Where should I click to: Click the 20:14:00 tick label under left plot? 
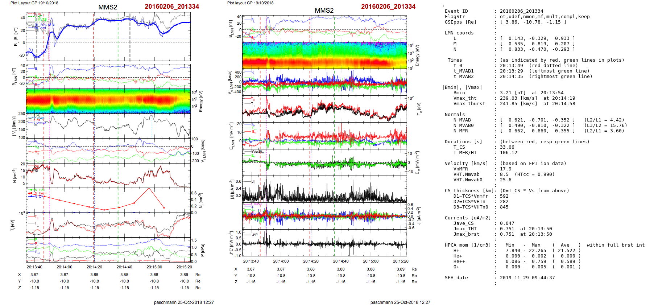(64, 267)
